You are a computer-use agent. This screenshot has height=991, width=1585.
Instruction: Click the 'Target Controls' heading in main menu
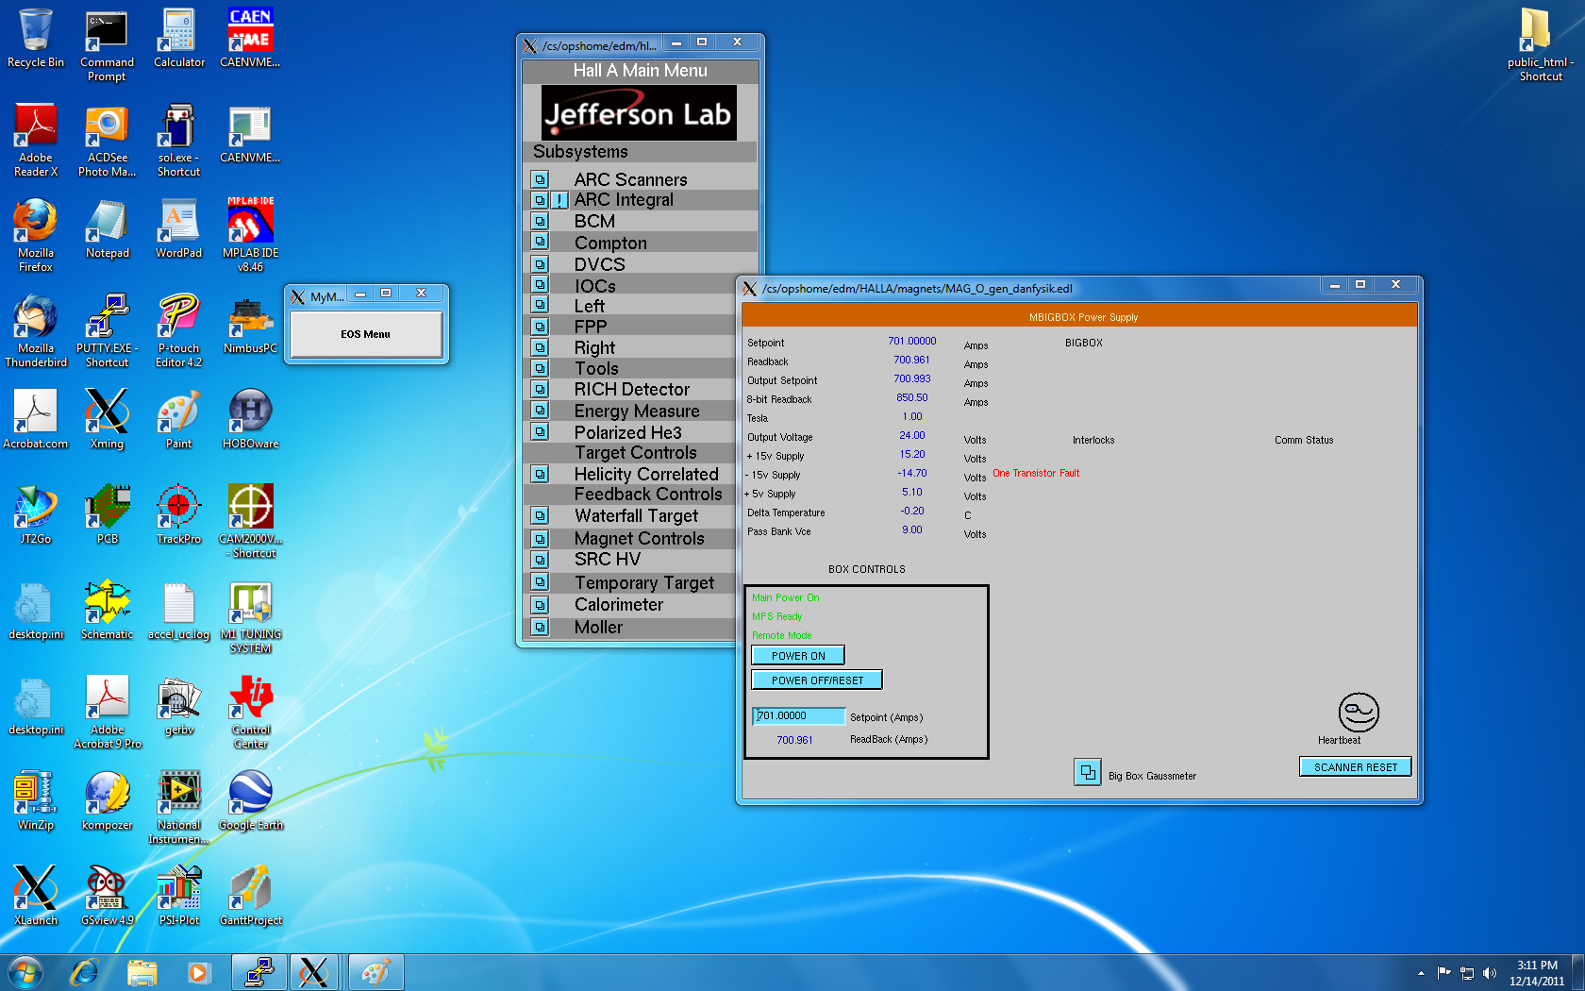636,453
